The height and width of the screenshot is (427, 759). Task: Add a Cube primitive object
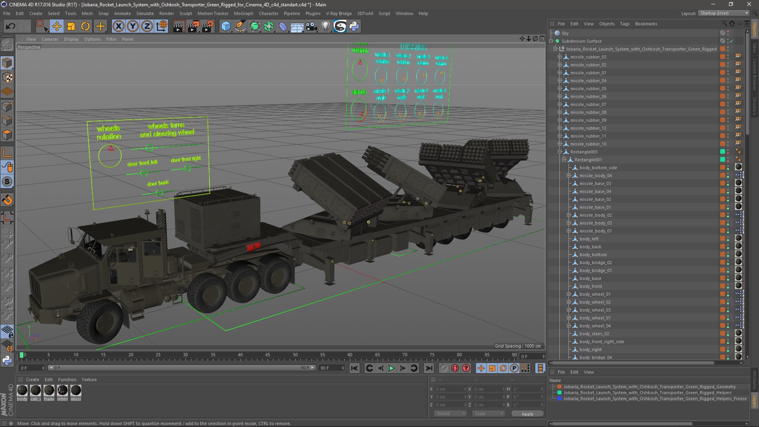(x=226, y=26)
